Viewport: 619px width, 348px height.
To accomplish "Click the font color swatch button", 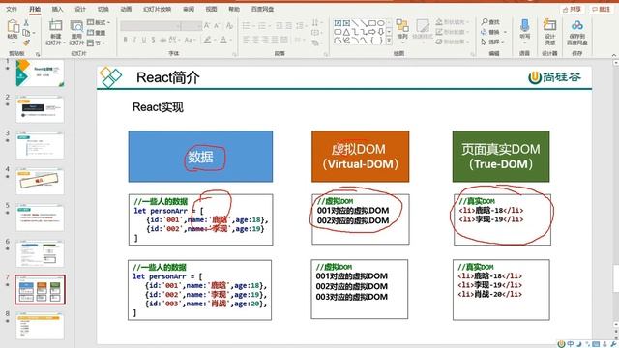I will pyautogui.click(x=223, y=40).
